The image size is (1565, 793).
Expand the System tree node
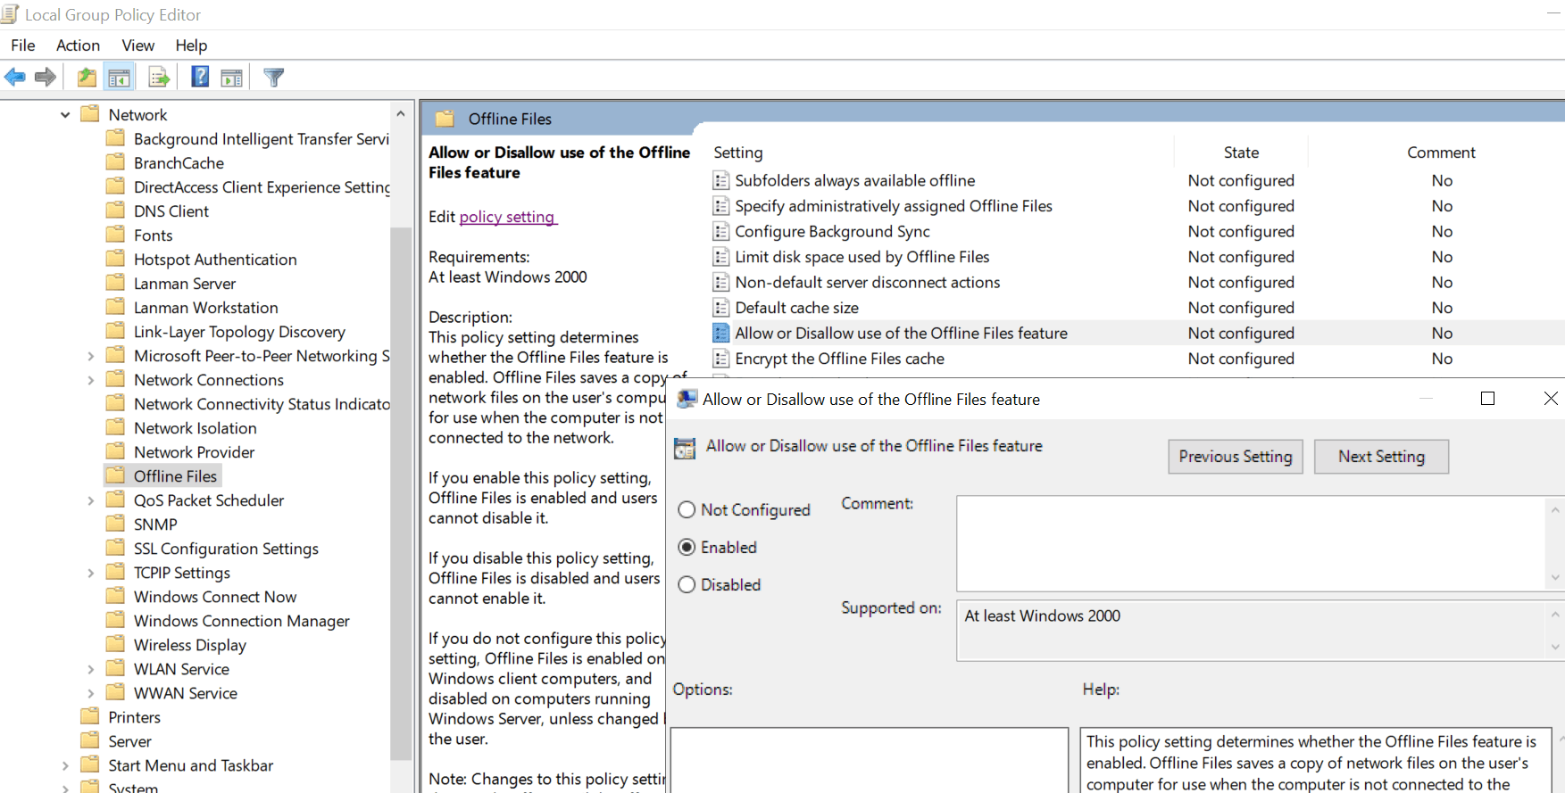pos(65,789)
